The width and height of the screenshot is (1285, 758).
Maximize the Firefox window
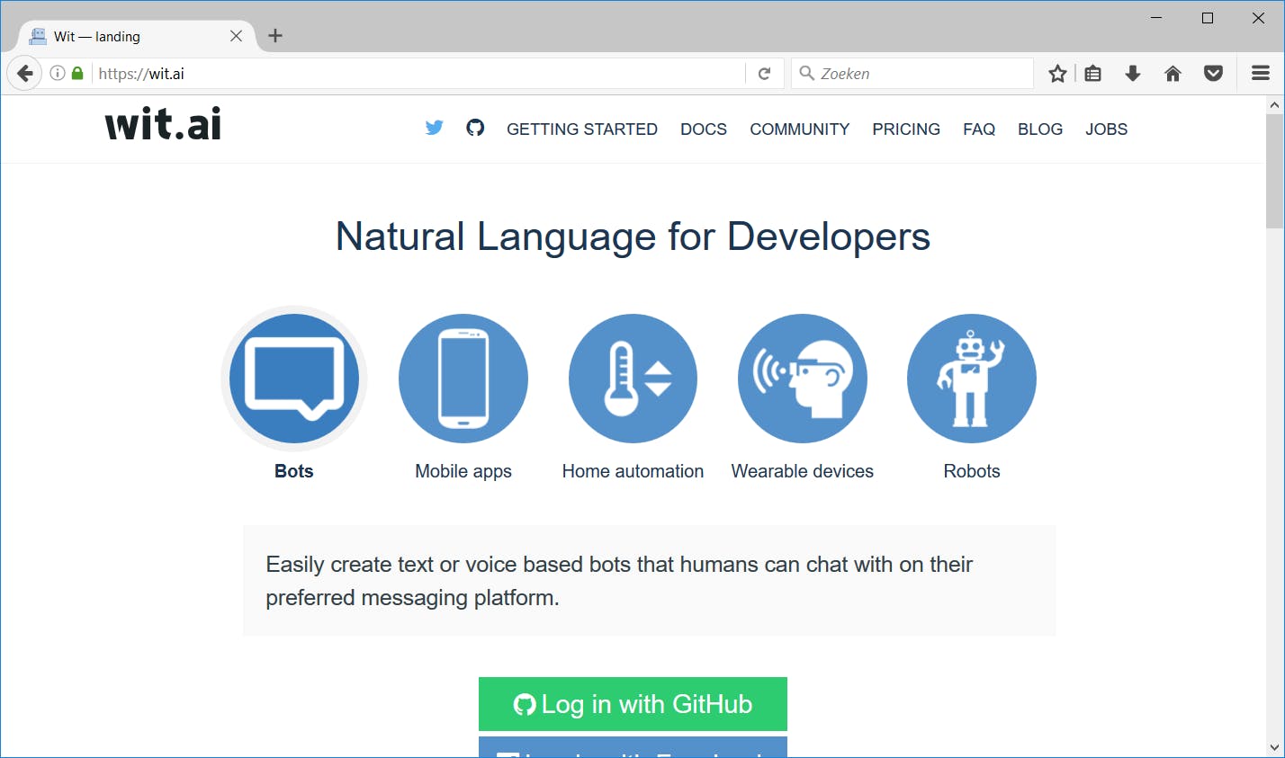pos(1208,18)
